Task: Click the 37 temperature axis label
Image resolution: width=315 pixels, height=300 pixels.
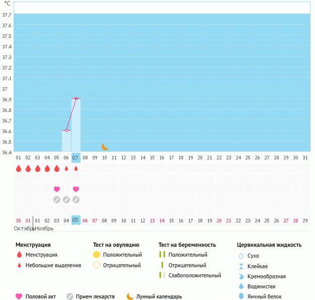Action: pos(5,89)
